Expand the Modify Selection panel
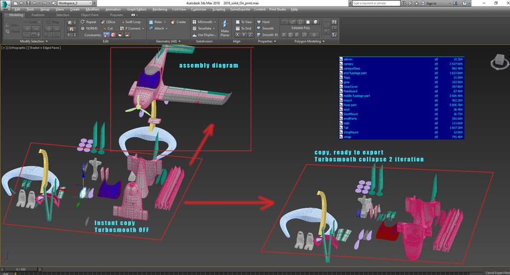 click(x=34, y=41)
